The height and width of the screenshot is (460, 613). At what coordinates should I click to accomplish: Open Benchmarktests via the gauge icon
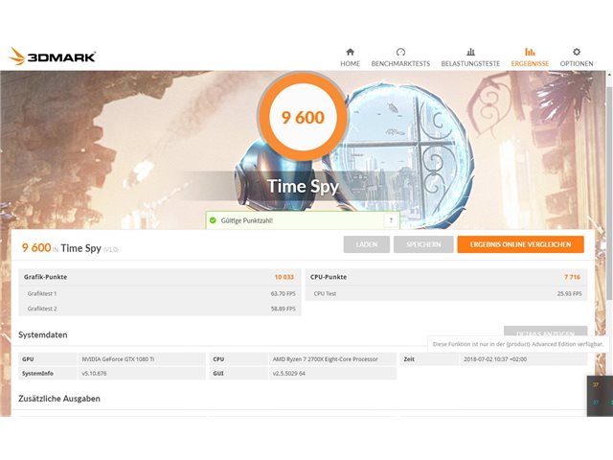(400, 52)
